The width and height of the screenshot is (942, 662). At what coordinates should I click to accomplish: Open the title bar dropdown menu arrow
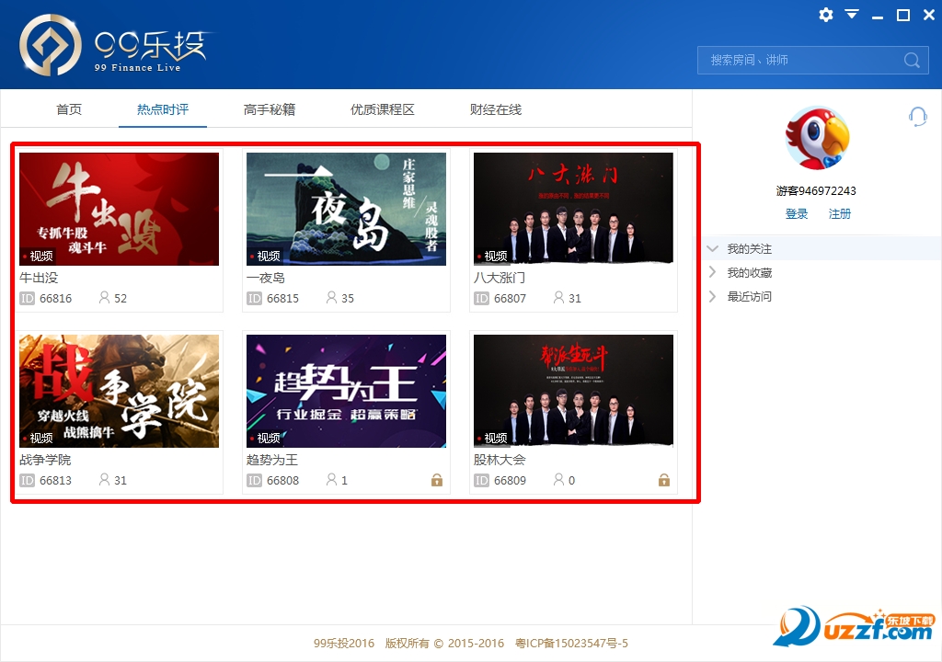(x=852, y=15)
